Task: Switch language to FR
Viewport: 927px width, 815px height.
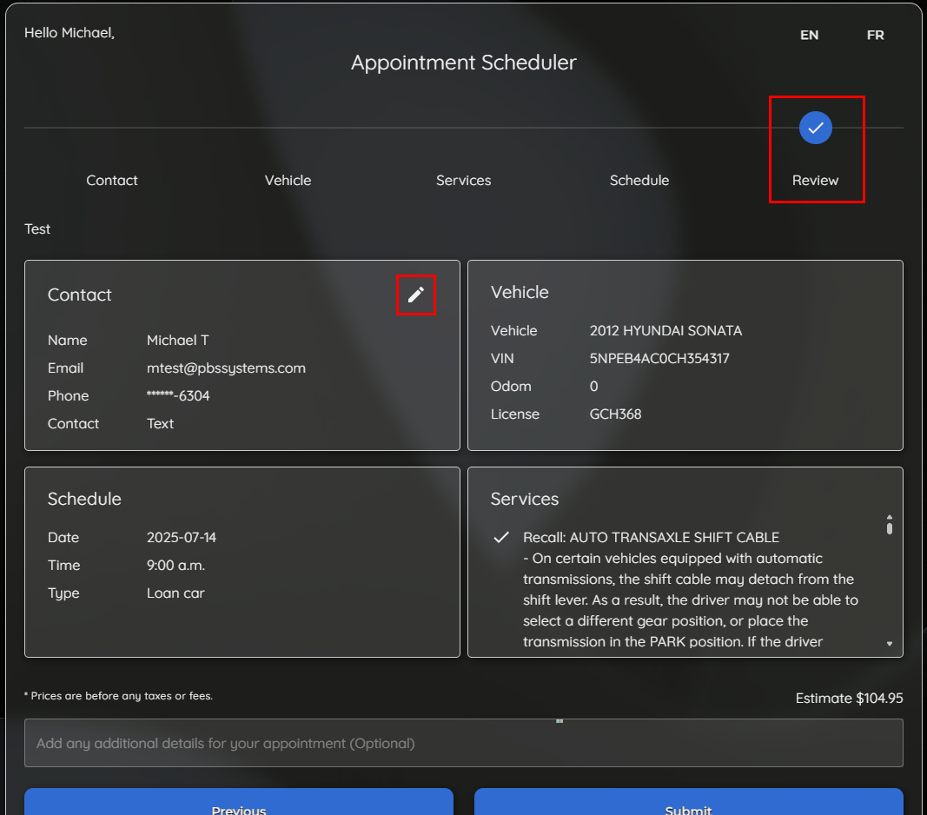Action: 875,36
